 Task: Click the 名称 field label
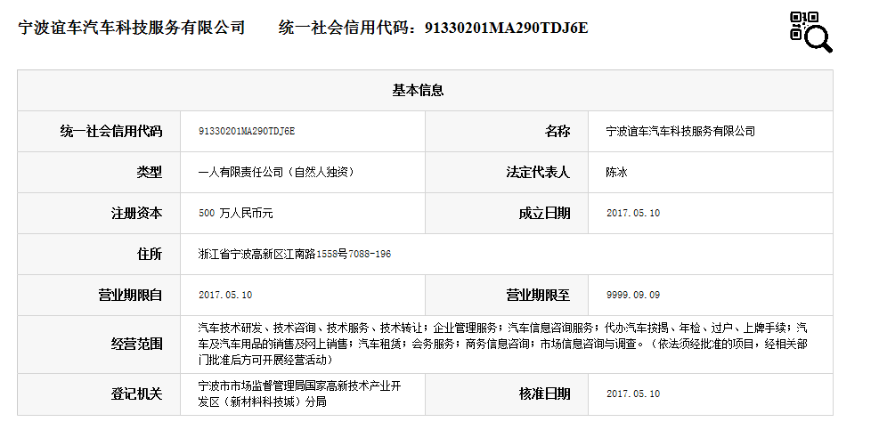558,131
